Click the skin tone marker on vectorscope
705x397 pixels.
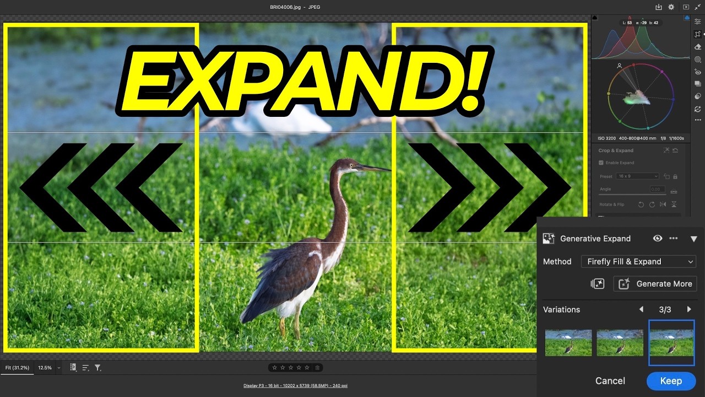[620, 66]
